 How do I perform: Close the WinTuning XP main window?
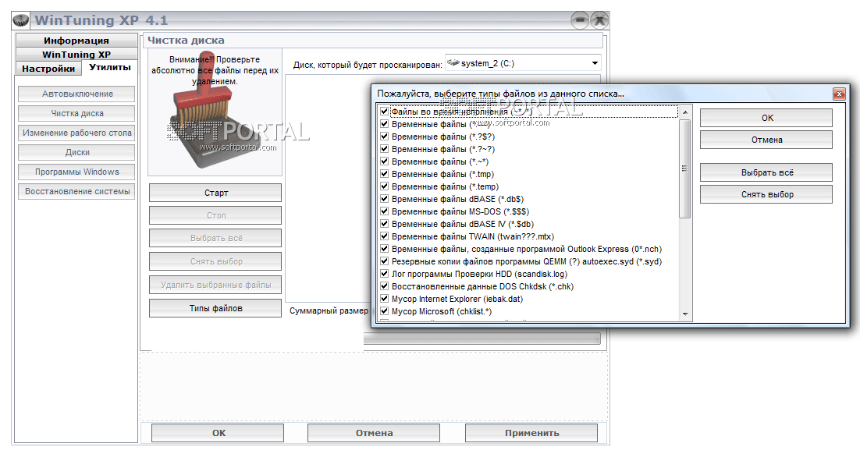coord(599,20)
